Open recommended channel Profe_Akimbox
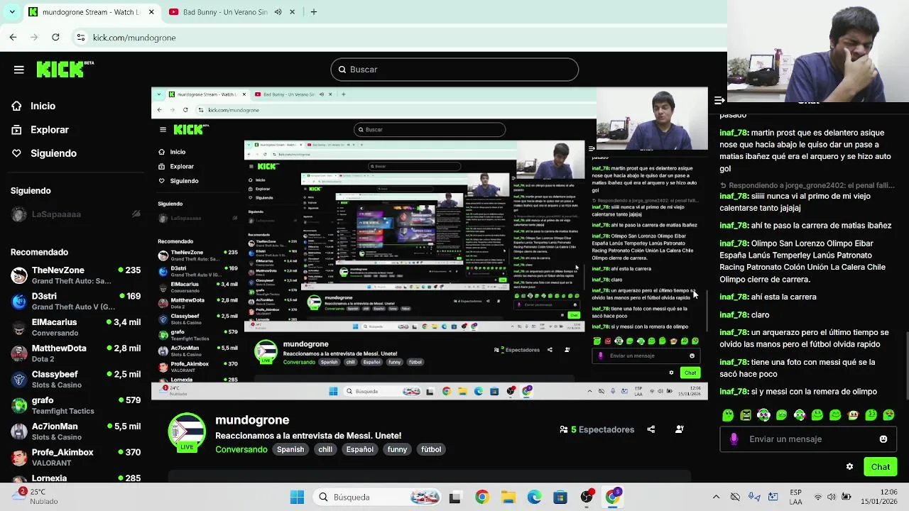Image resolution: width=909 pixels, height=511 pixels. point(75,458)
